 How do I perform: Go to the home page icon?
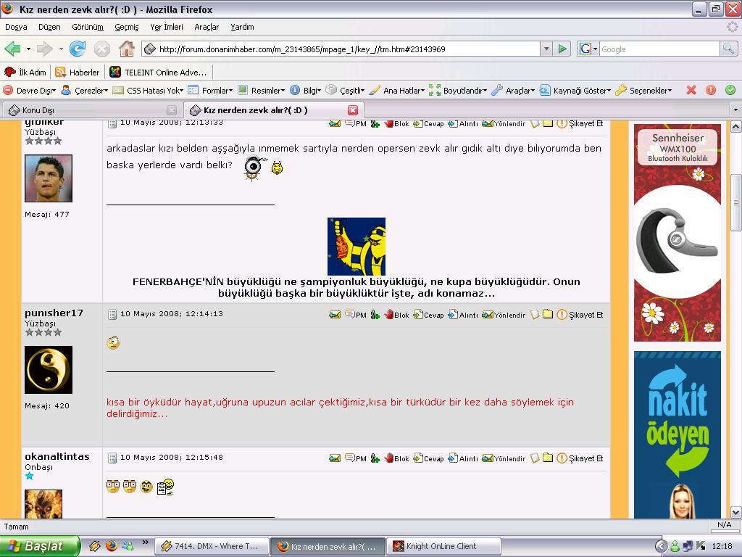[x=126, y=49]
